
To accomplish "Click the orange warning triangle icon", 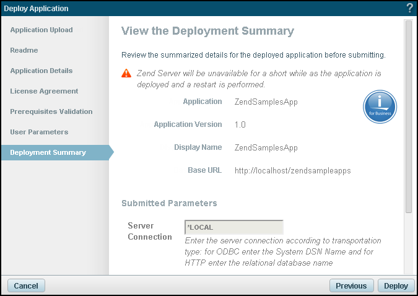I will coord(126,73).
